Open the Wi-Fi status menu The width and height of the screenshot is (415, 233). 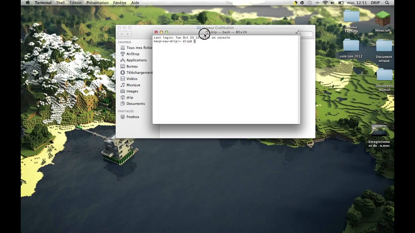pos(325,3)
